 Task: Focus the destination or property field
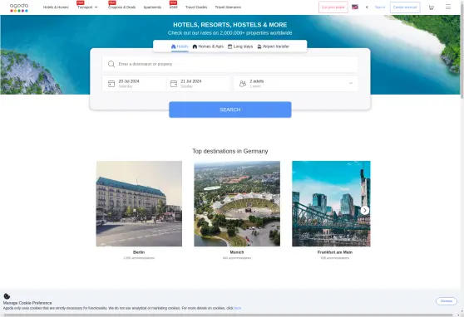pos(230,64)
